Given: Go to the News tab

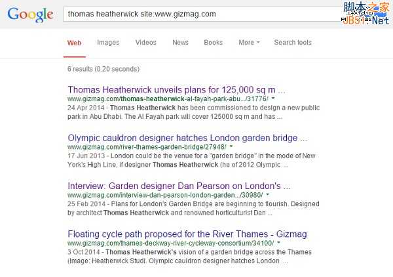Looking at the screenshot, I should tap(180, 43).
